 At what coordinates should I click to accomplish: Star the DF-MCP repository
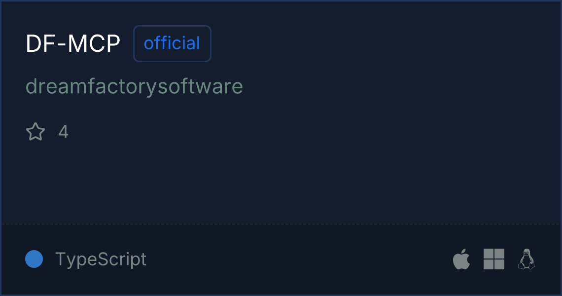[x=35, y=132]
